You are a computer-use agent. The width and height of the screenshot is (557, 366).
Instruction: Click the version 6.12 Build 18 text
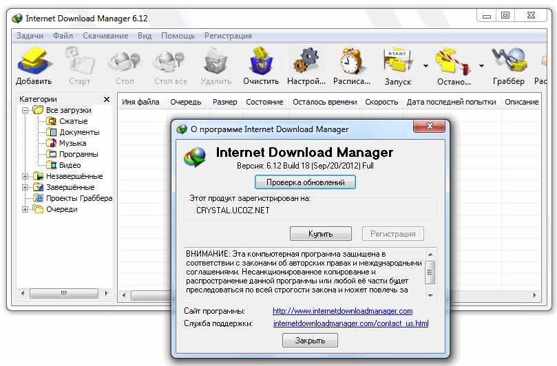pos(305,165)
